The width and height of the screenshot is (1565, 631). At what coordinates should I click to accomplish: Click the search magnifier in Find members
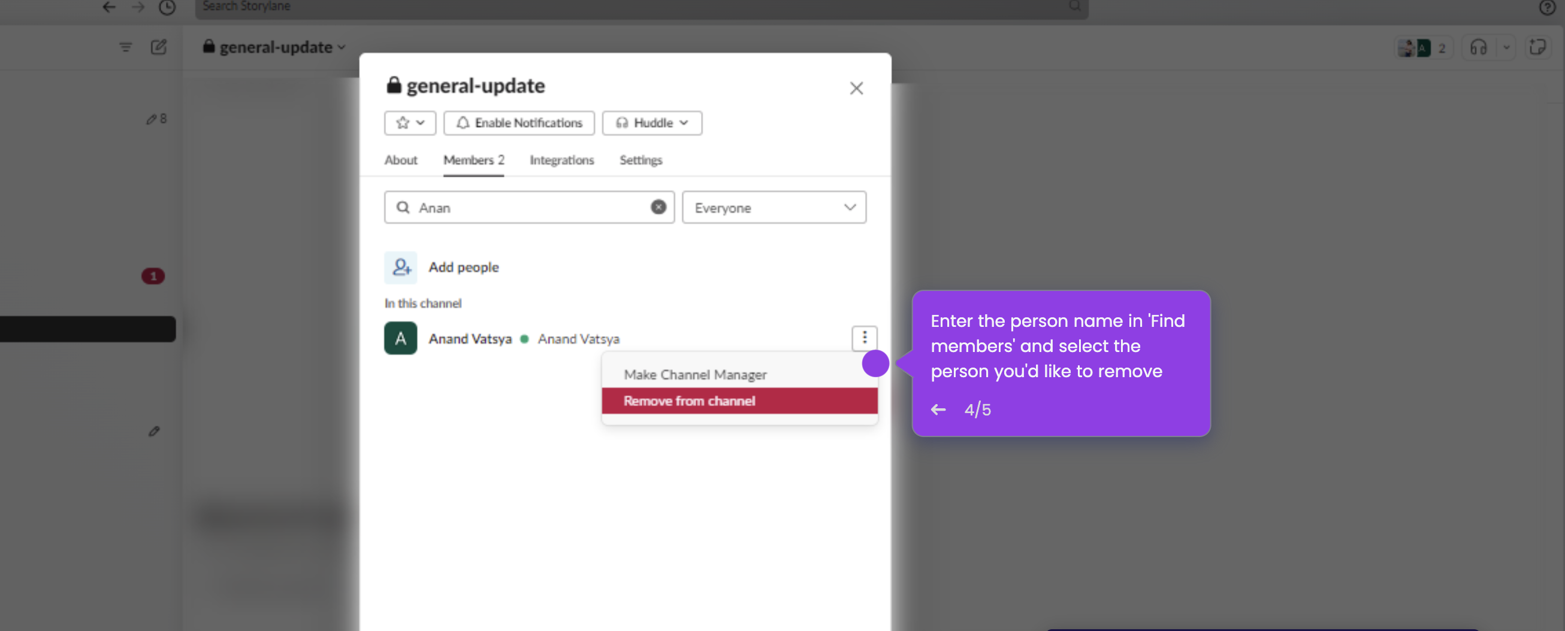pos(403,207)
